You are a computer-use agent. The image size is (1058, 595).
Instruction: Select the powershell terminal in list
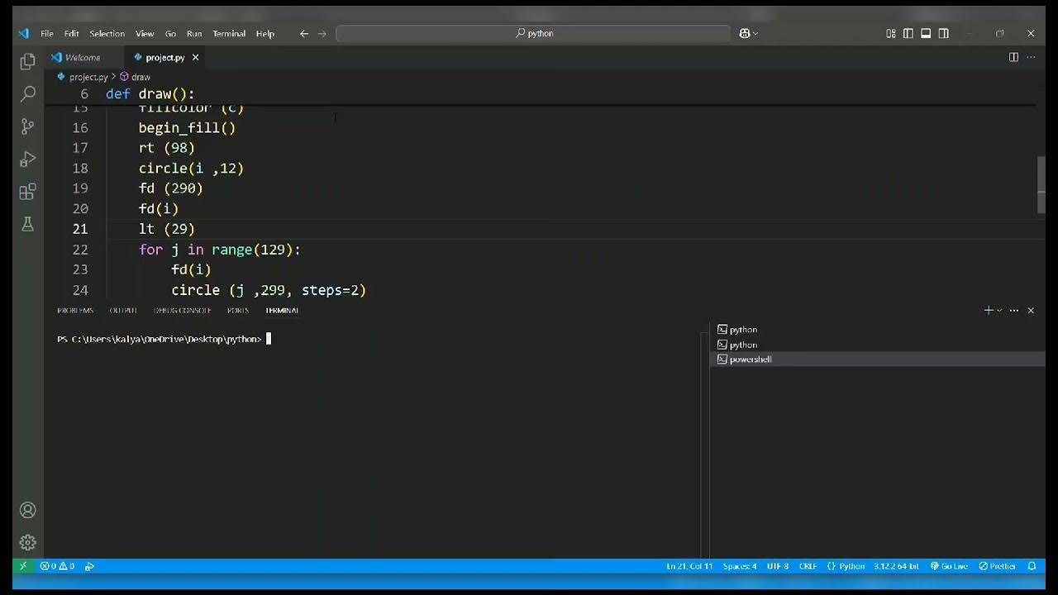(x=877, y=359)
